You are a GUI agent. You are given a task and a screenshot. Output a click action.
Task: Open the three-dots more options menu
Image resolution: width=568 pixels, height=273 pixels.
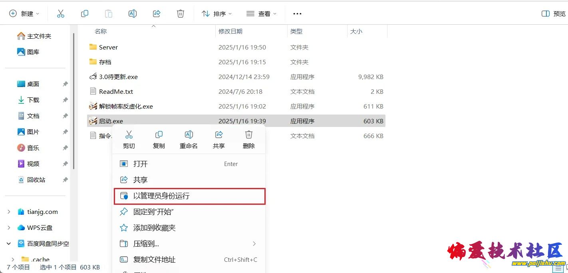click(297, 14)
